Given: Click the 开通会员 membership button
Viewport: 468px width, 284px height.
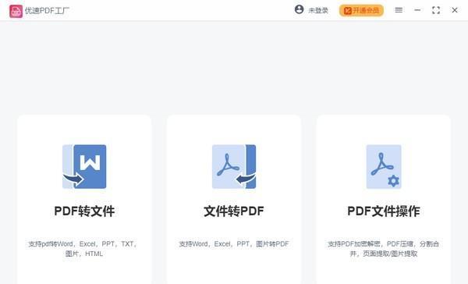Looking at the screenshot, I should point(361,10).
